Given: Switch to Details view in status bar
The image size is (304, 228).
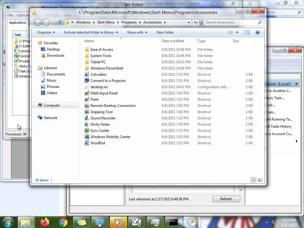Looking at the screenshot, I should tap(254, 180).
